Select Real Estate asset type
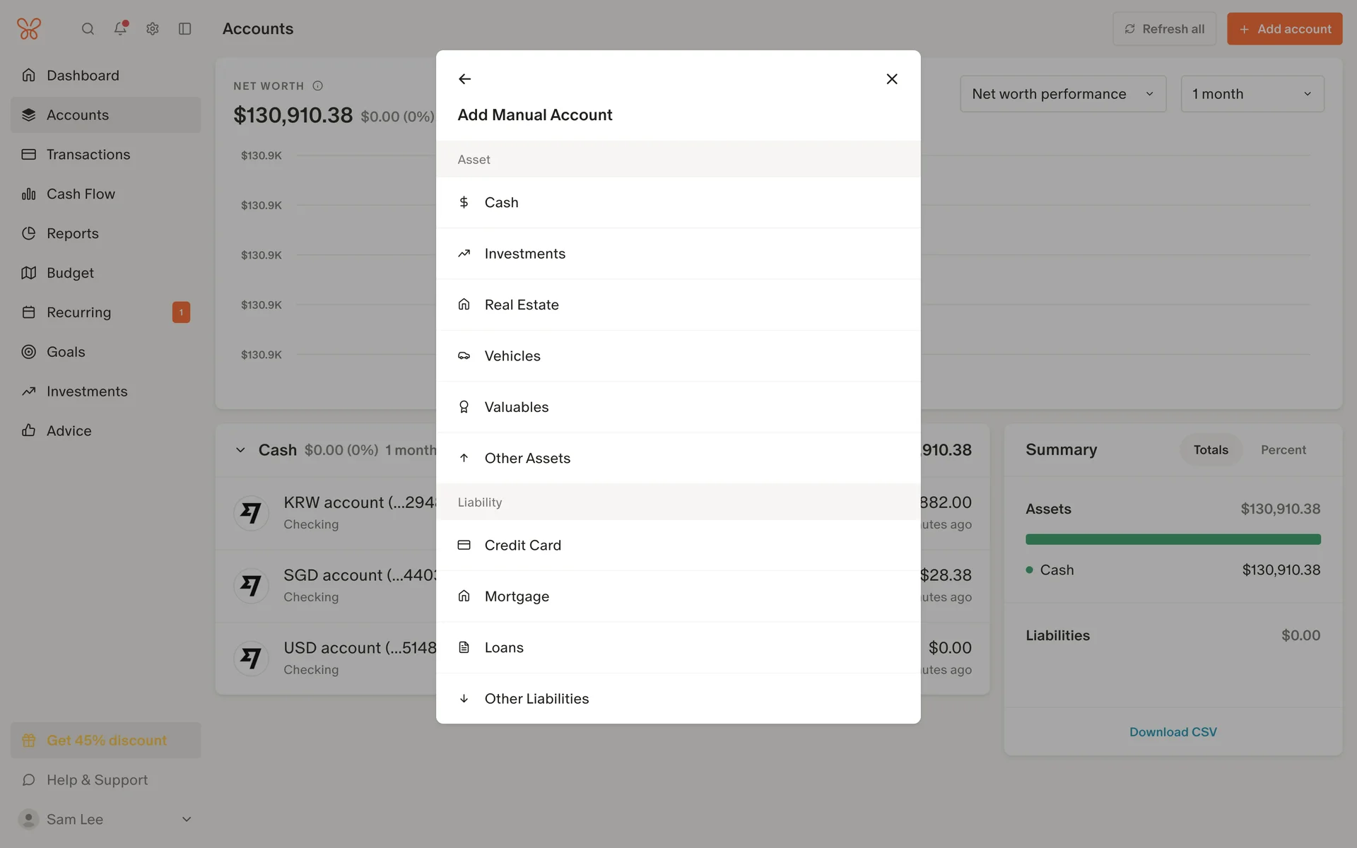1357x848 pixels. [522, 305]
